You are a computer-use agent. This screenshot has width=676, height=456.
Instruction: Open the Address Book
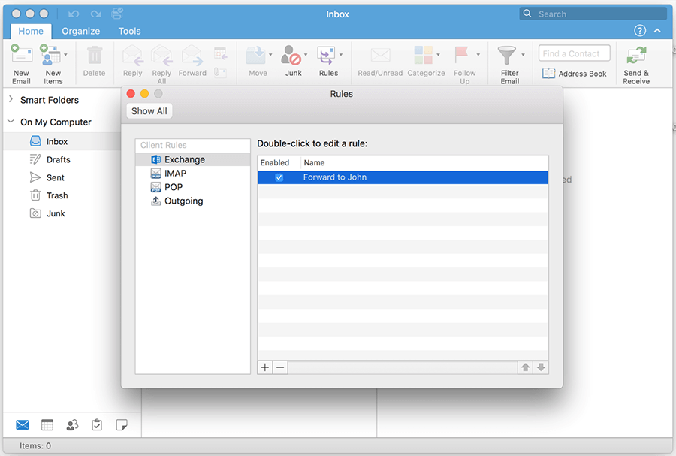click(x=575, y=74)
